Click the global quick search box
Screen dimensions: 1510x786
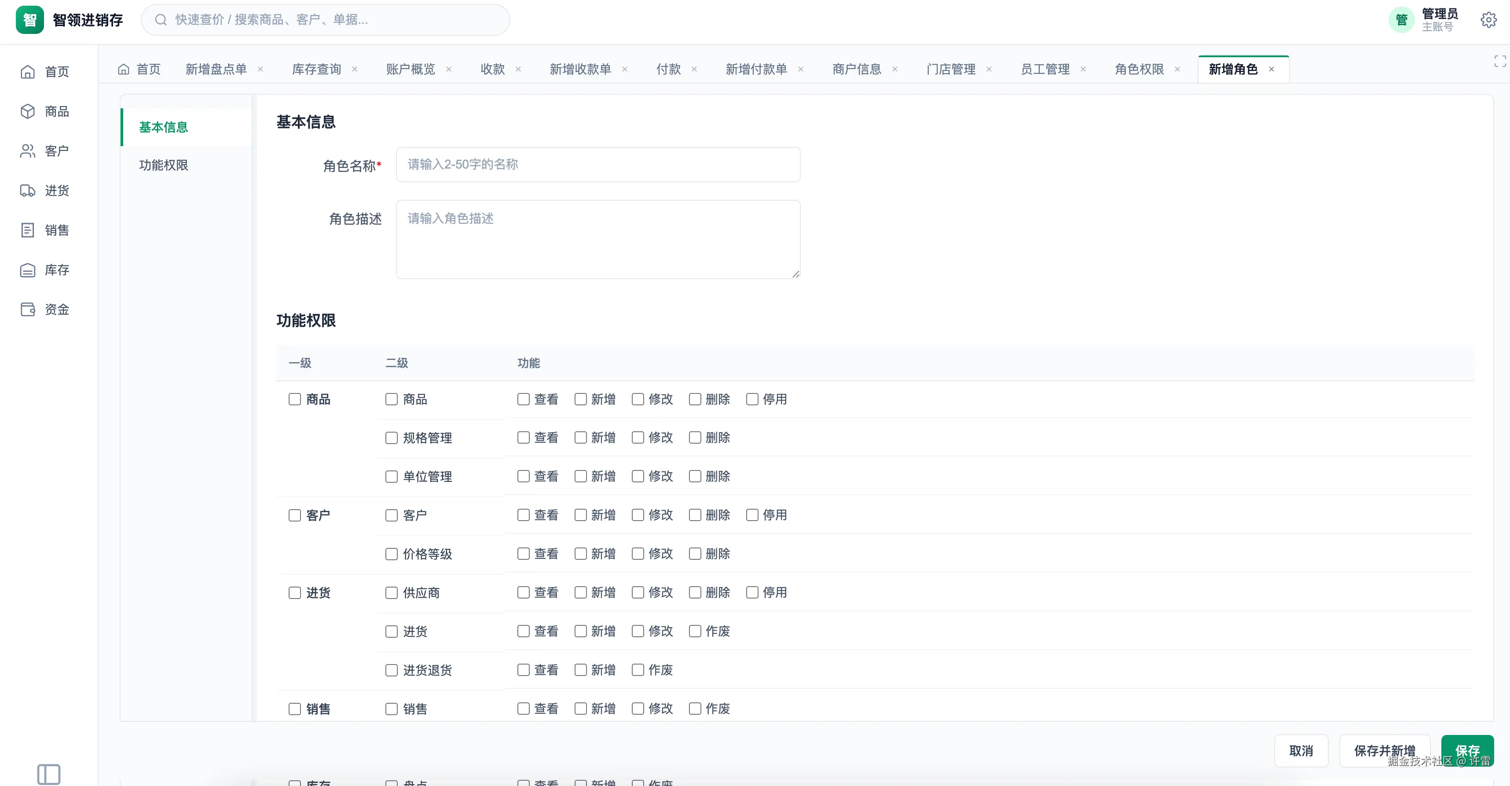click(x=325, y=20)
